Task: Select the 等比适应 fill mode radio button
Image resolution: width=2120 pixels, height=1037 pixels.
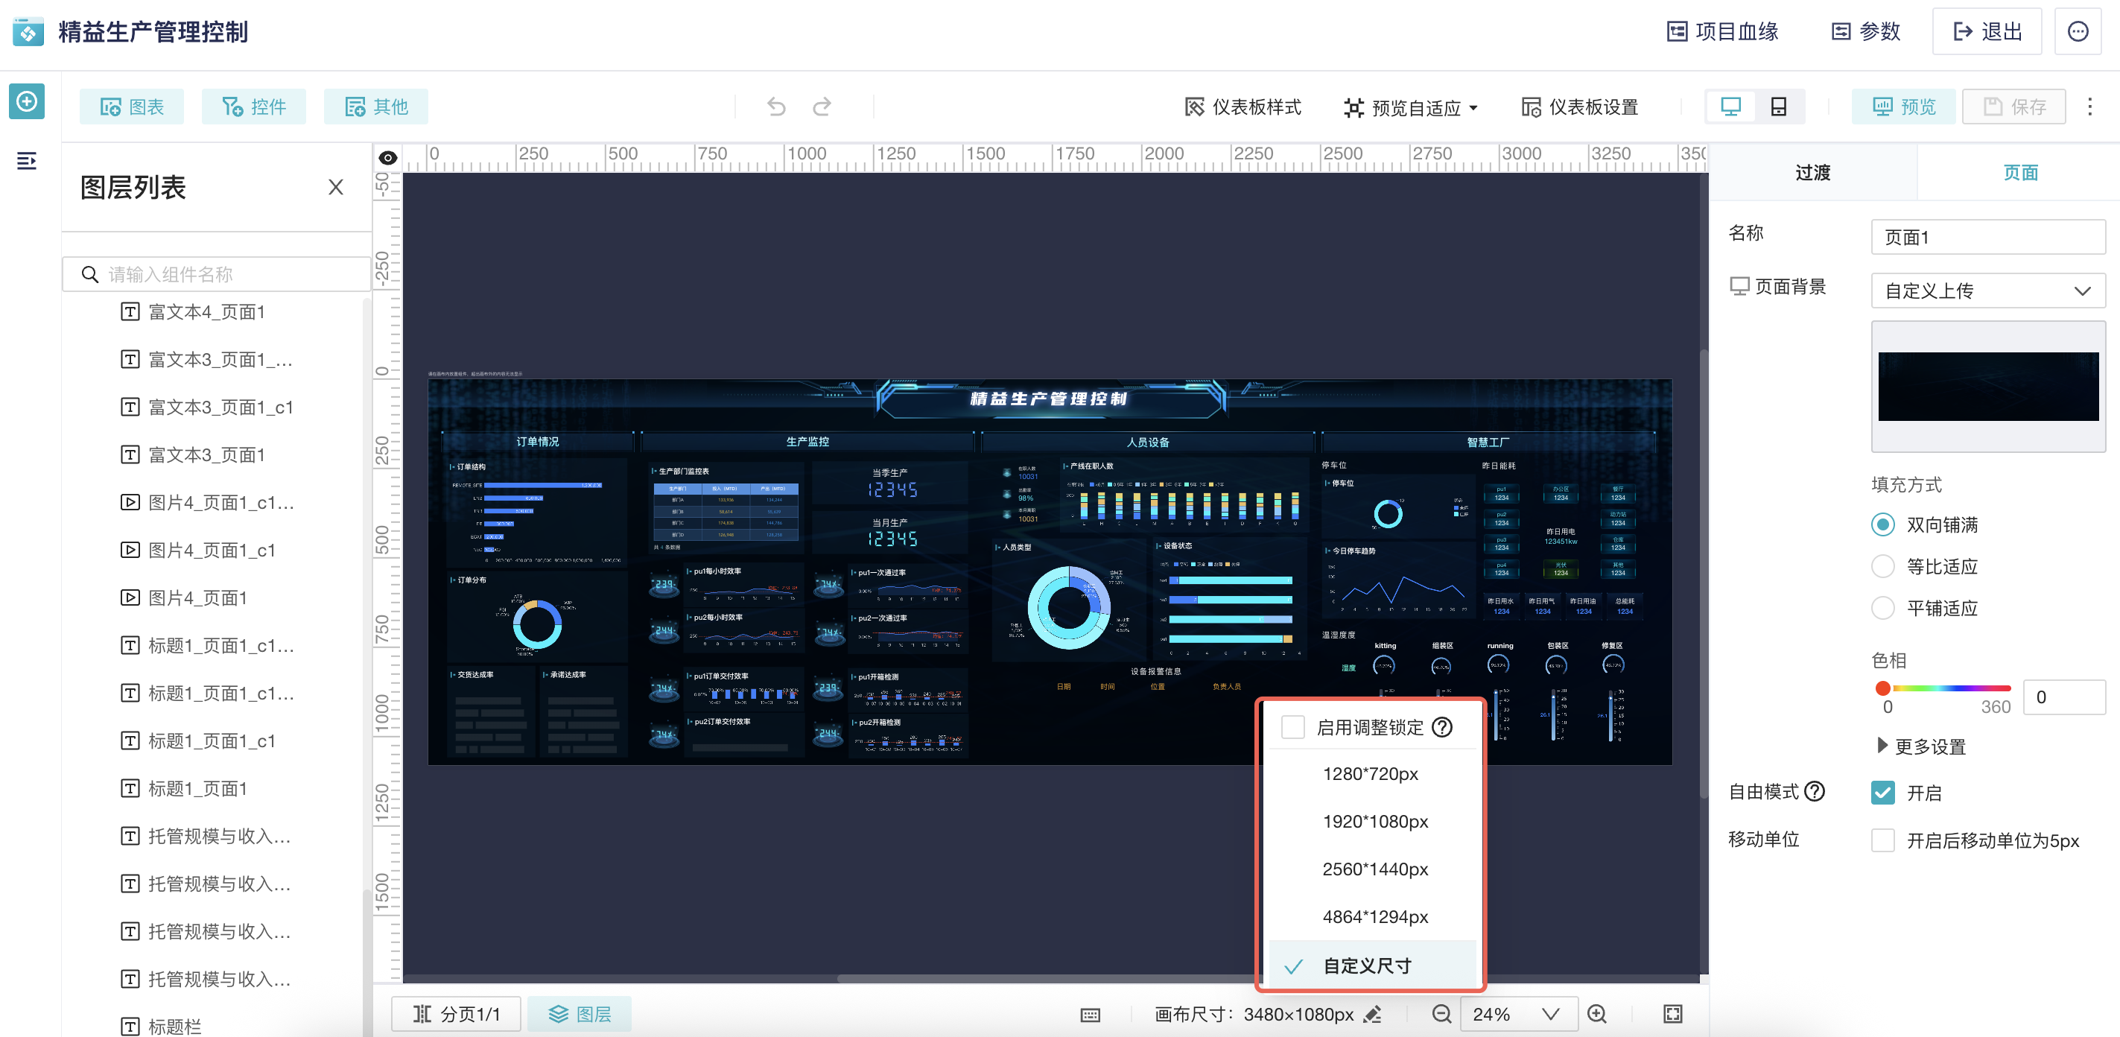Action: point(1884,566)
